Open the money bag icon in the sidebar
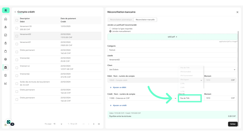The width and height of the screenshot is (243, 136). (6, 43)
